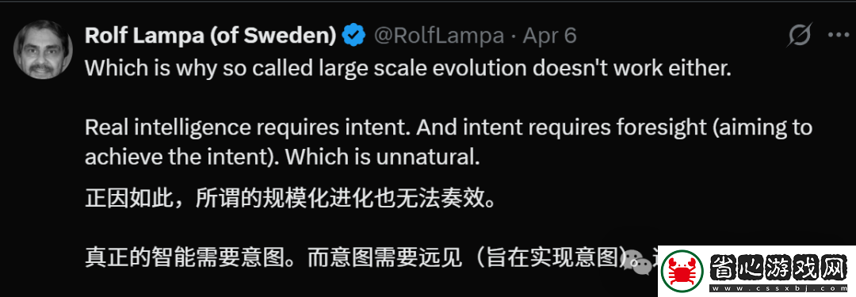Open the www.cssxbj.com URL text
Image resolution: width=856 pixels, height=297 pixels.
pyautogui.click(x=778, y=287)
